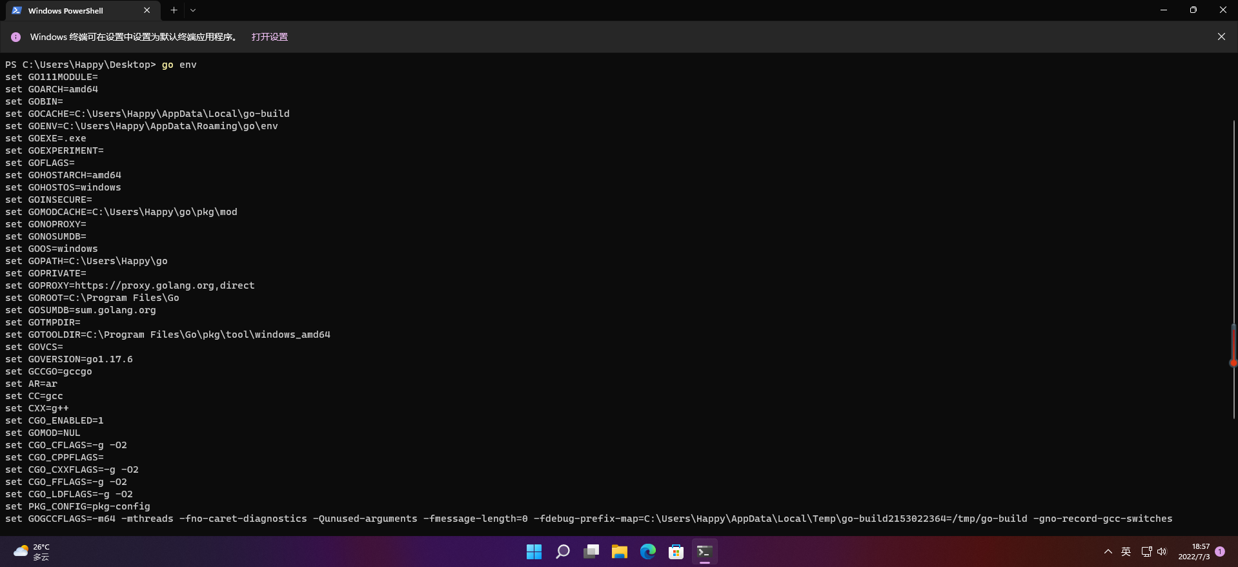Click the PKG_CONFIG=pkg-config line
The width and height of the screenshot is (1238, 567).
point(77,506)
